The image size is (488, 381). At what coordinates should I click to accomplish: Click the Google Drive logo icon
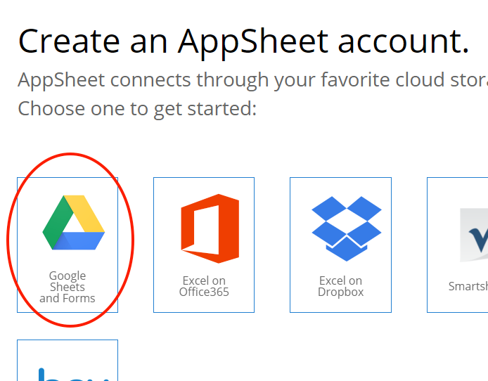point(73,222)
